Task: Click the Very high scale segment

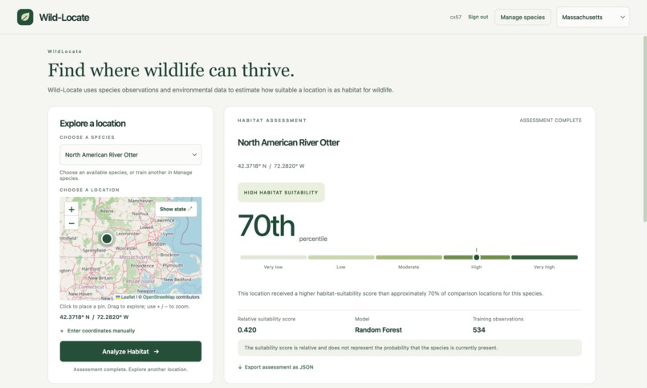Action: [x=544, y=258]
